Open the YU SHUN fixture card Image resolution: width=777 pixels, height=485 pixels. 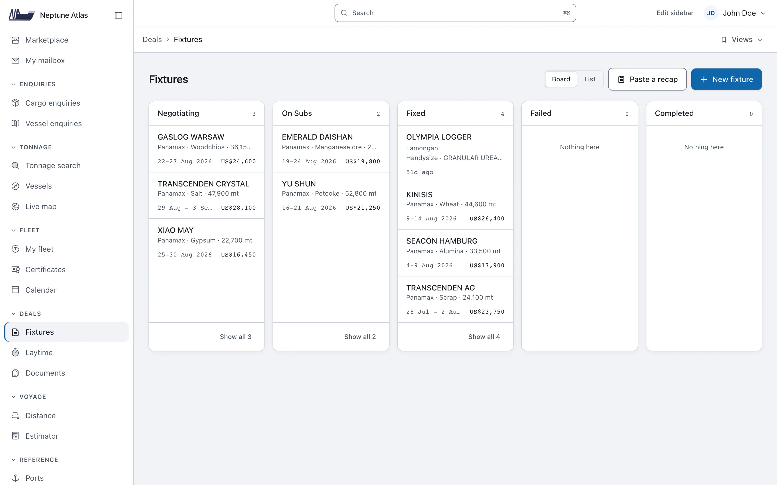pyautogui.click(x=331, y=196)
